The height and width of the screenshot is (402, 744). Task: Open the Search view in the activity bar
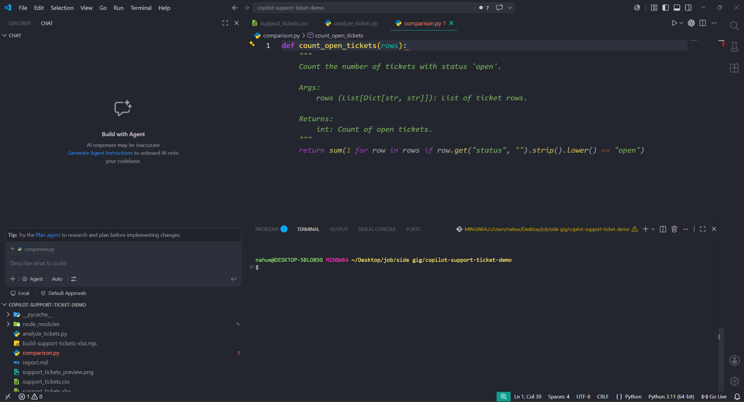coord(734,26)
